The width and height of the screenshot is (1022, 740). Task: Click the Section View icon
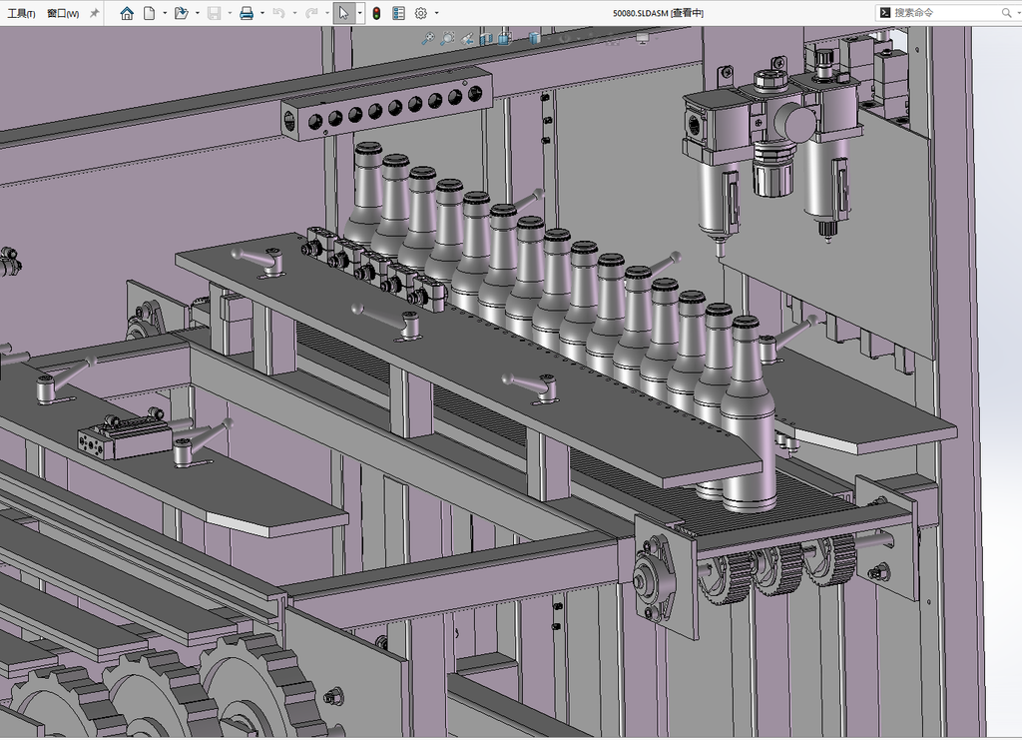[x=486, y=39]
